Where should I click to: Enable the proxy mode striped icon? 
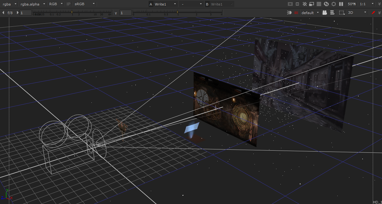[x=304, y=4]
